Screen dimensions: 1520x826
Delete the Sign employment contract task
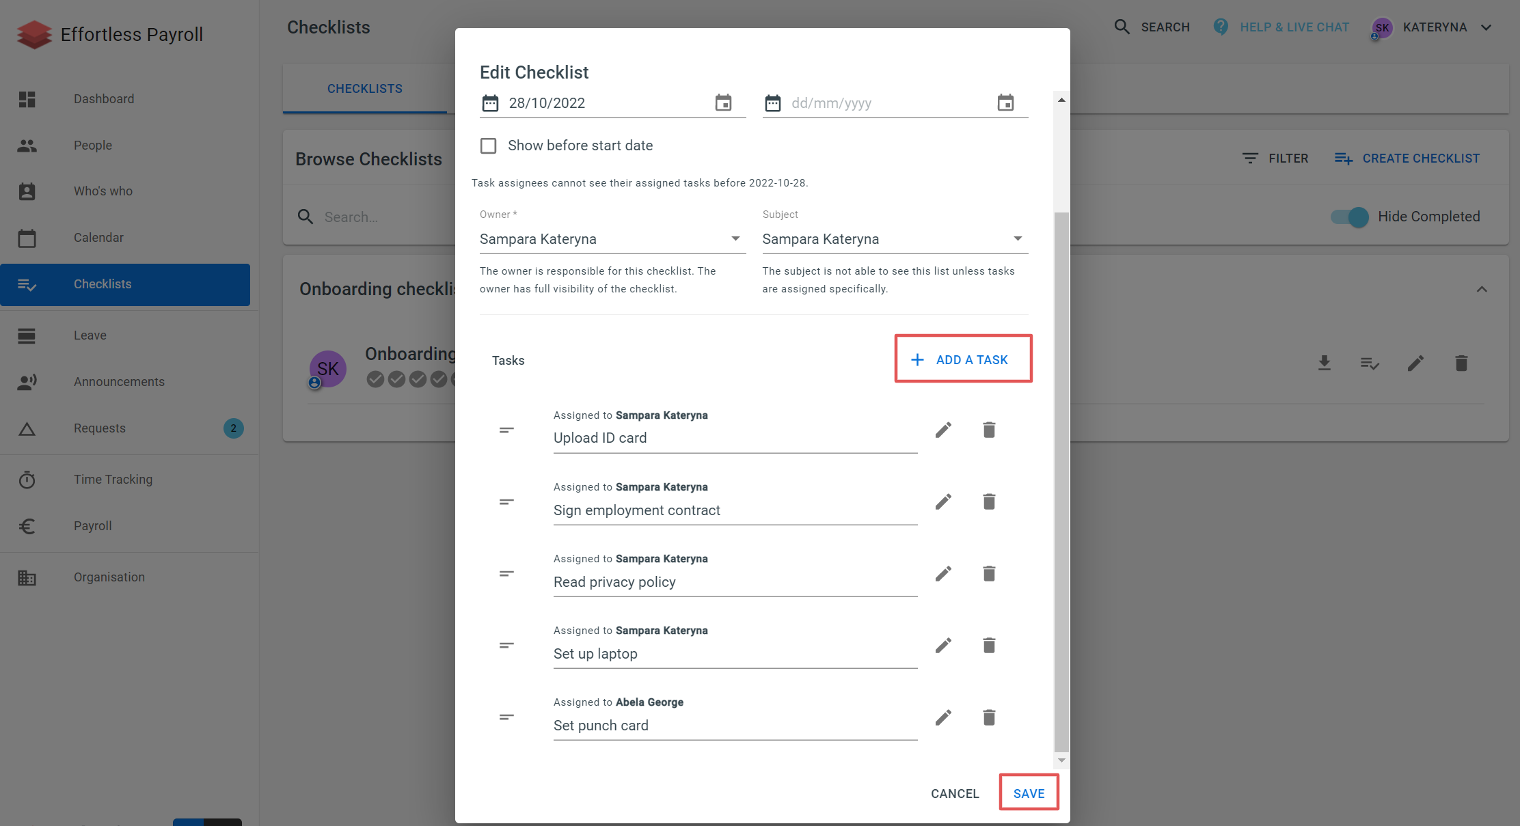pyautogui.click(x=989, y=501)
